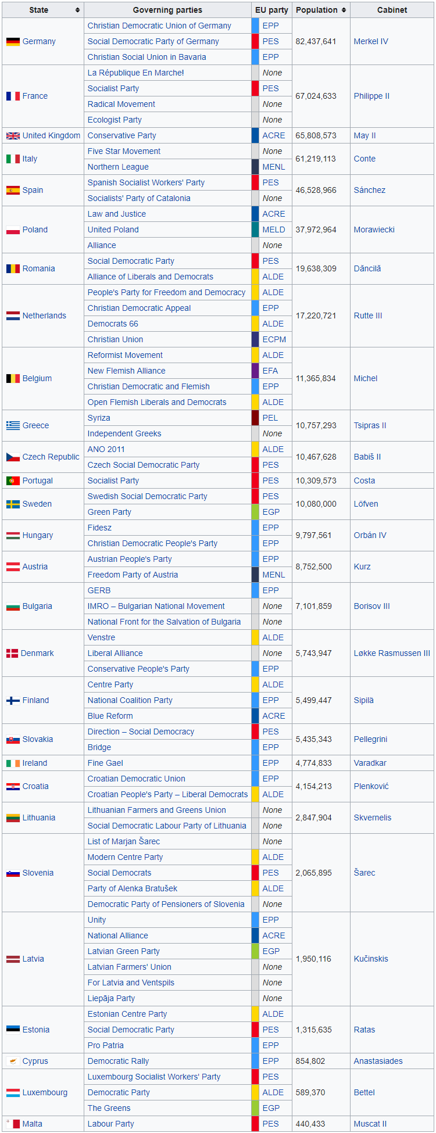436x1133 pixels.
Task: Open the Løkke Rasmussen III cabinet link
Action: tap(392, 654)
